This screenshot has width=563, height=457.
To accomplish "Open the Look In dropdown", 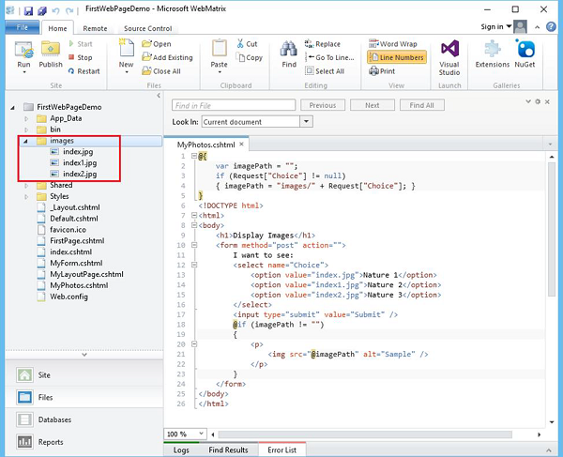I will coord(306,122).
